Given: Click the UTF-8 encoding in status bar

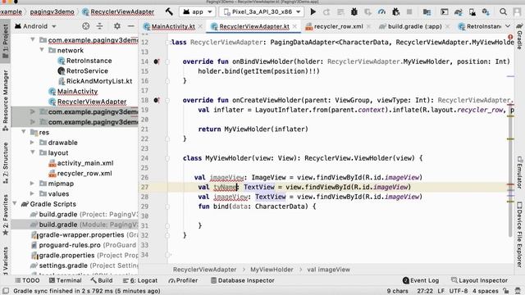Looking at the screenshot, I should (x=458, y=291).
